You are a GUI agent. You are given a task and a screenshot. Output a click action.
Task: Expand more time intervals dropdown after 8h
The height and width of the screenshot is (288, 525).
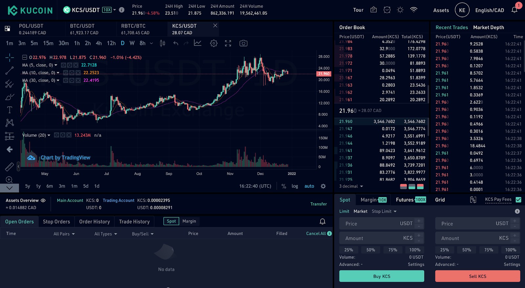pos(151,43)
